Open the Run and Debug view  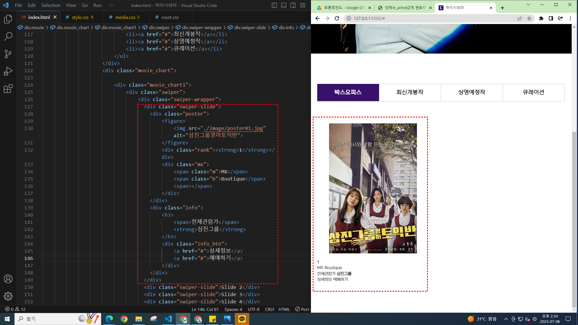point(8,71)
